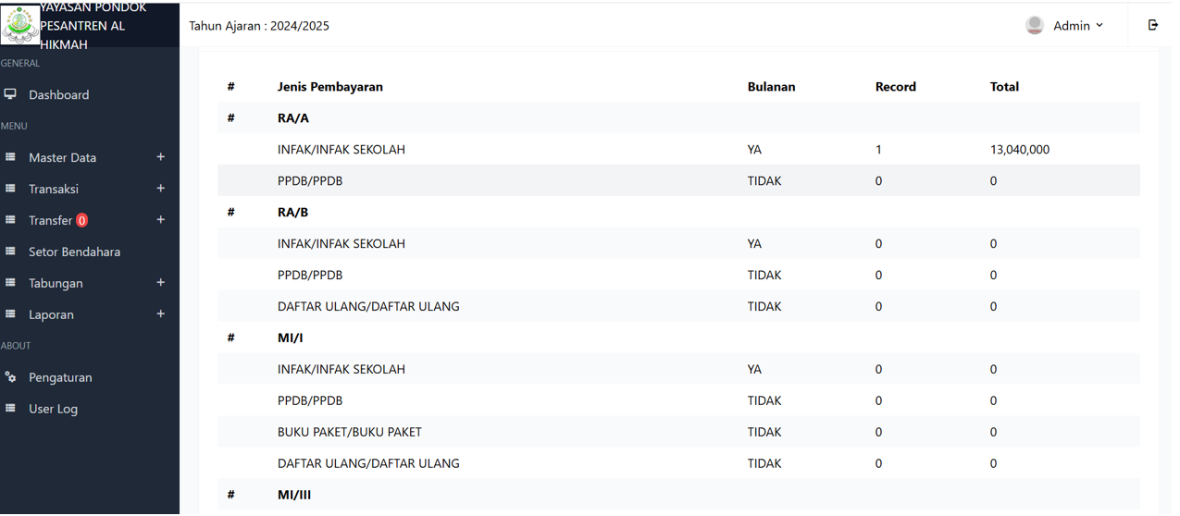The image size is (1180, 516).
Task: Expand the Laporan plus sign
Action: (x=160, y=314)
